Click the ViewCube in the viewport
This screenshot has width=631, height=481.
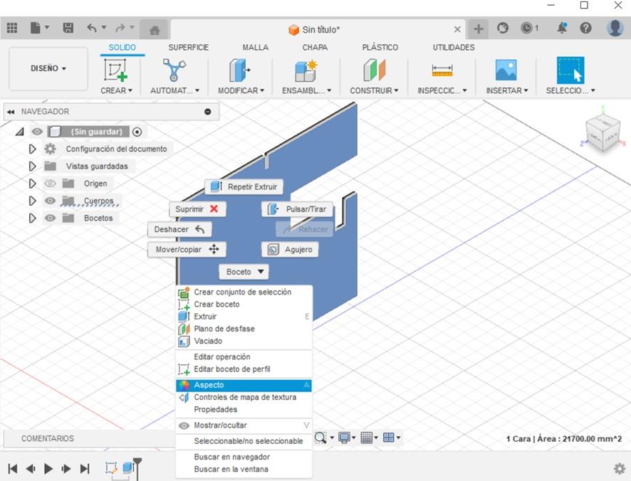(603, 134)
